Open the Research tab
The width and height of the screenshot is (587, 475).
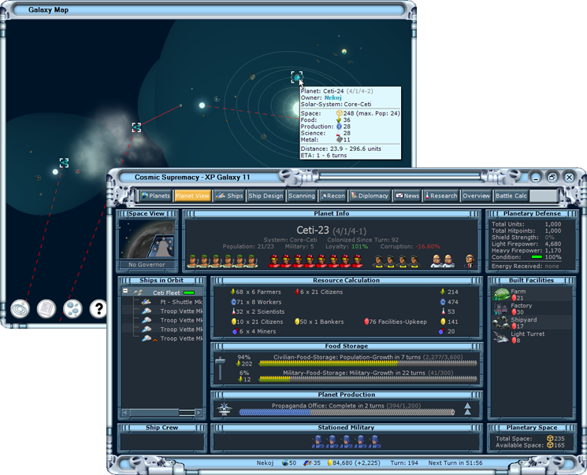click(x=440, y=196)
